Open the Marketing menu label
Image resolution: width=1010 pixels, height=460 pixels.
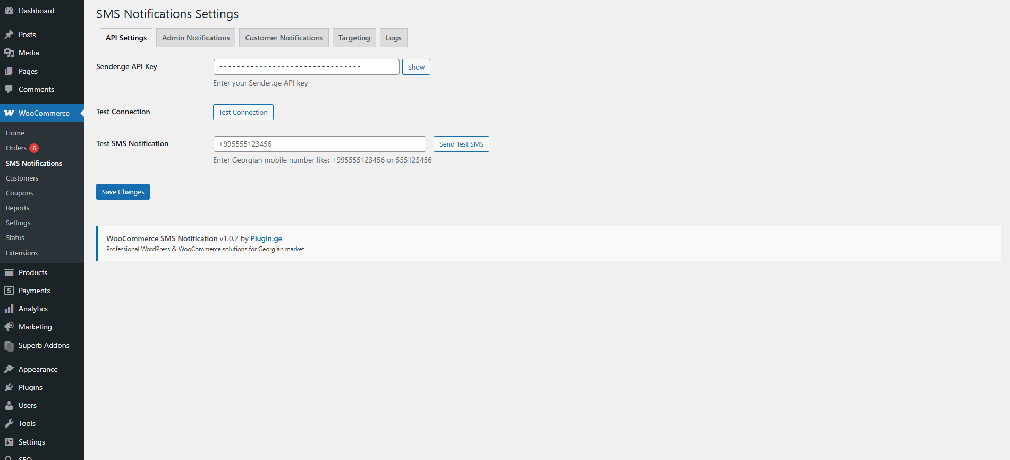[x=35, y=327]
